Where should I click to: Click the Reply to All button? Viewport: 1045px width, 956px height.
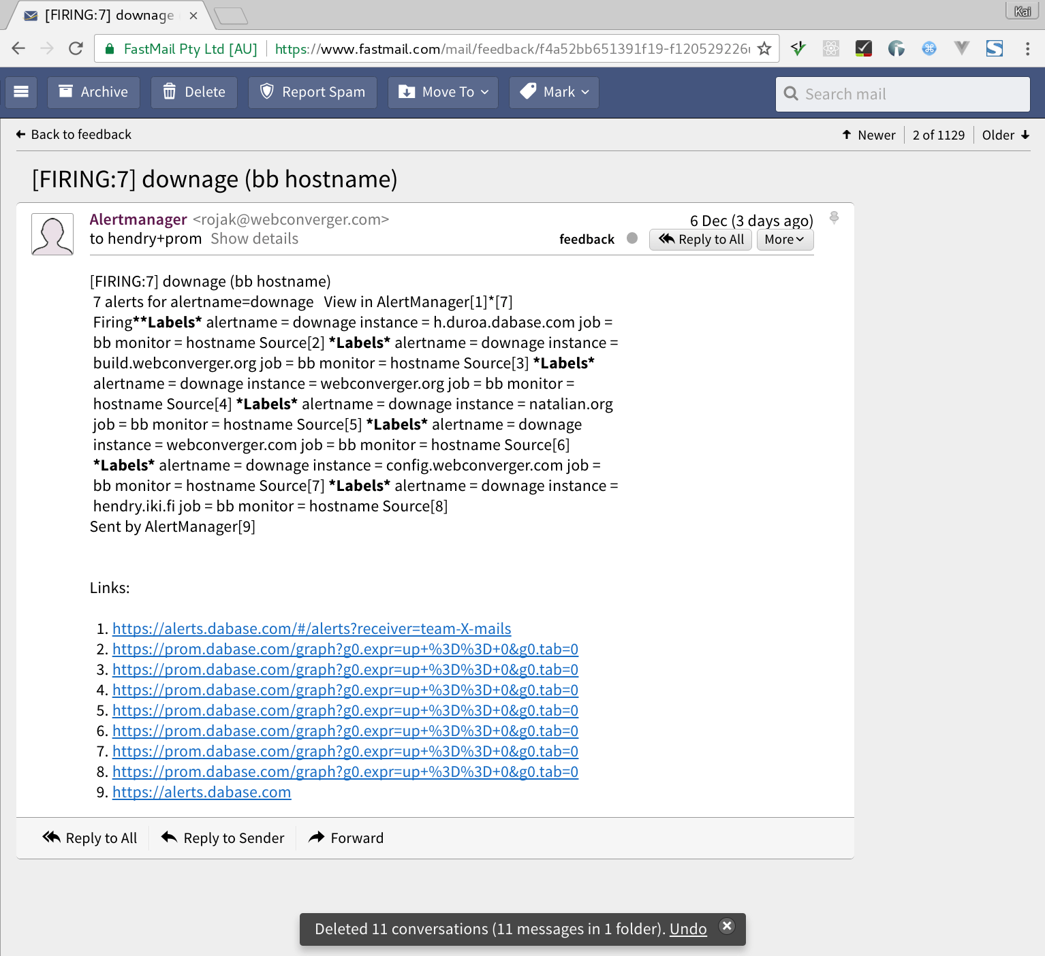[x=700, y=239]
